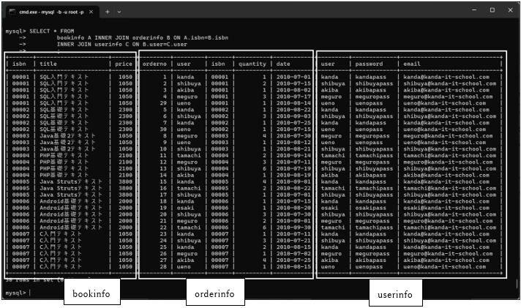Maximize the terminal window
This screenshot has height=308, width=521.
492,10
